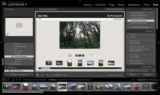Click the Site Title input field
160x95 pixels.
click(141, 37)
